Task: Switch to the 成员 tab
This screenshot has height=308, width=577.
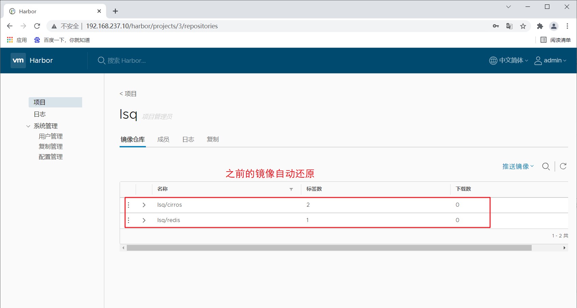Action: click(x=163, y=140)
